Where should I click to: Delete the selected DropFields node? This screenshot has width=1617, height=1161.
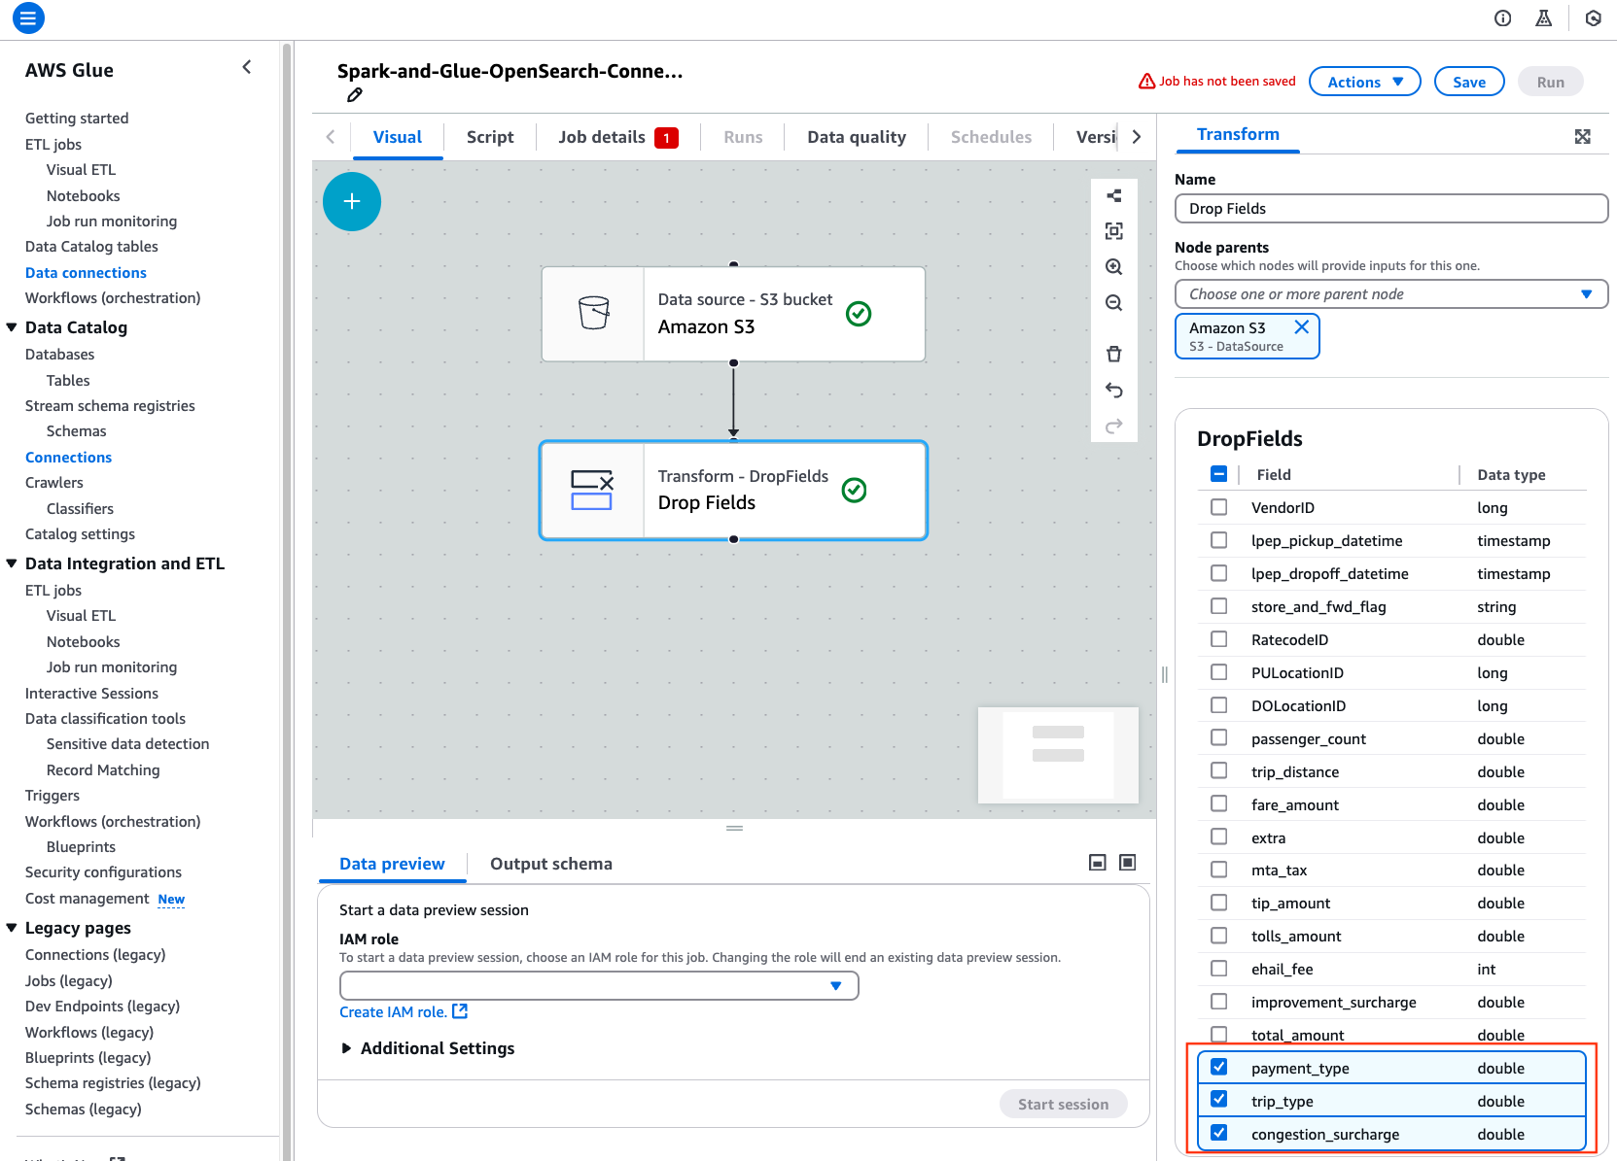tap(1114, 354)
